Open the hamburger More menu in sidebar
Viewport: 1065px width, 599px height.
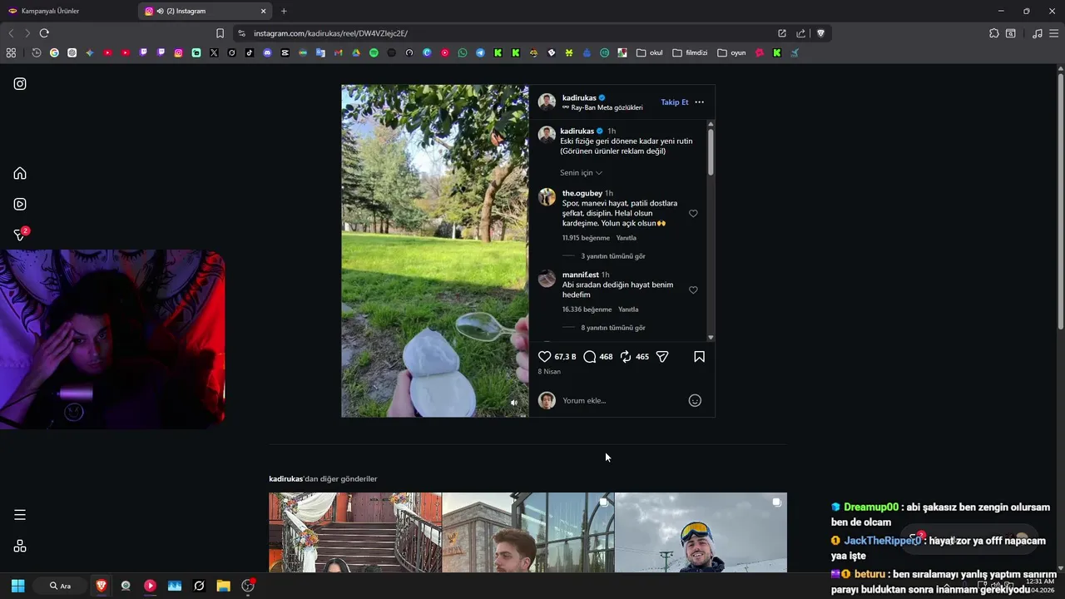pos(20,515)
